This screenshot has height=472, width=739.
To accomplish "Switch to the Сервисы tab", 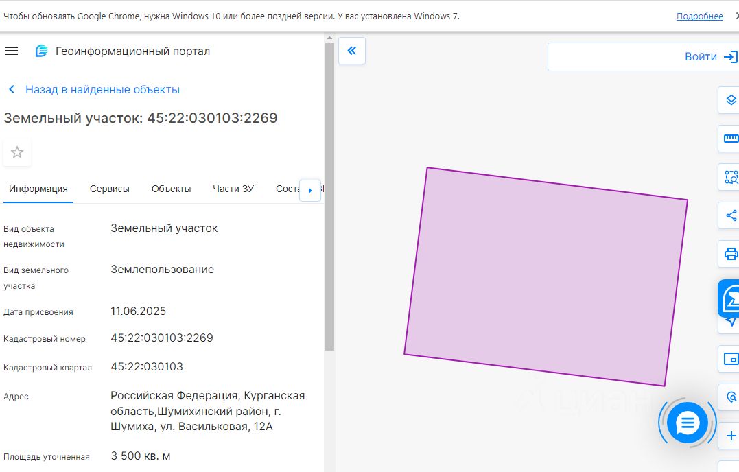I will [x=109, y=189].
